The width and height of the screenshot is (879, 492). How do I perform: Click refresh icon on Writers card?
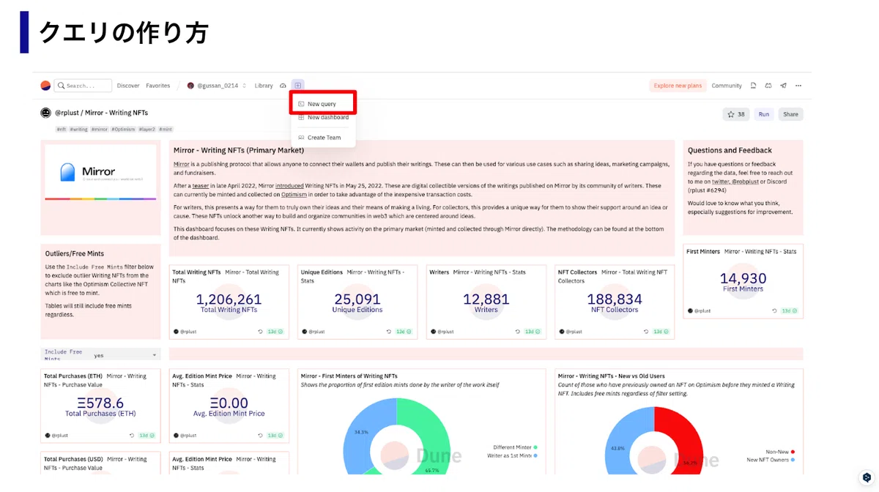(x=518, y=332)
